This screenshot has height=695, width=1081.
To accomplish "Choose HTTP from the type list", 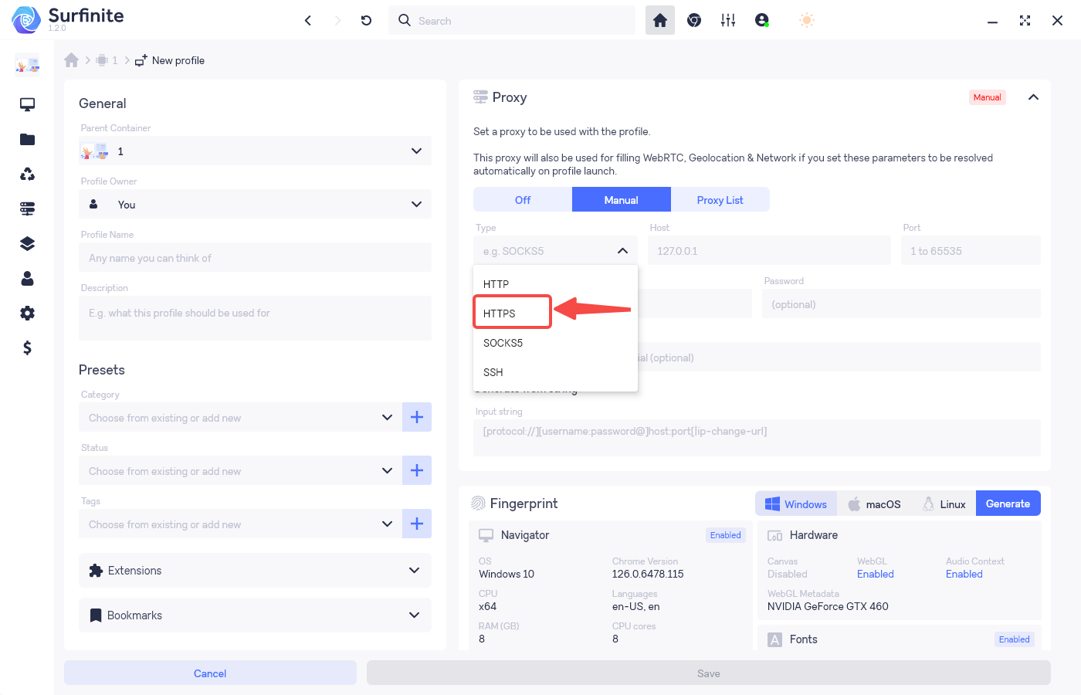I will [555, 284].
